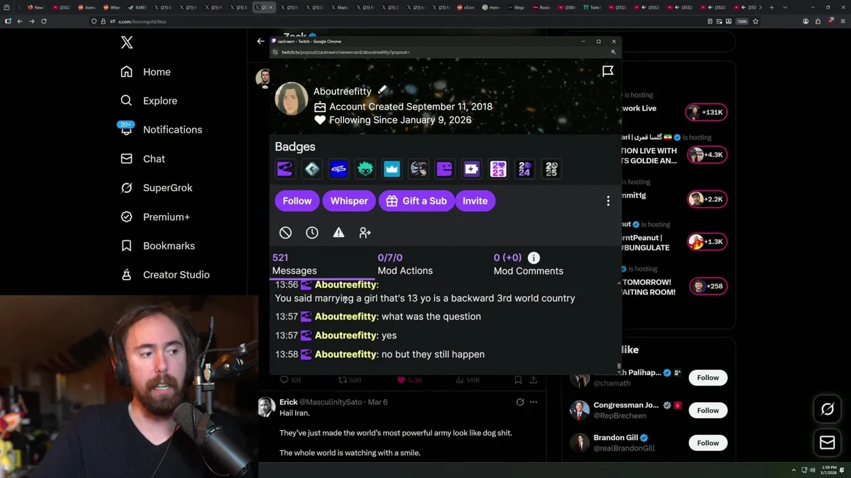Switch to the Mod Actions tab
The image size is (851, 478).
click(405, 264)
